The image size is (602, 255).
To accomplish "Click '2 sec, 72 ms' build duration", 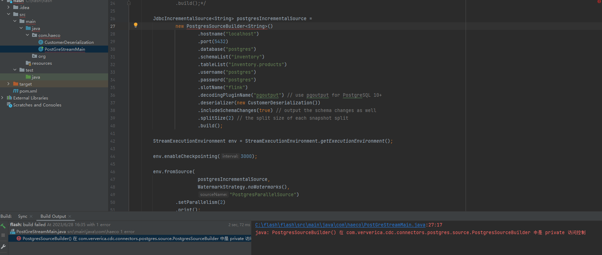I will (239, 225).
